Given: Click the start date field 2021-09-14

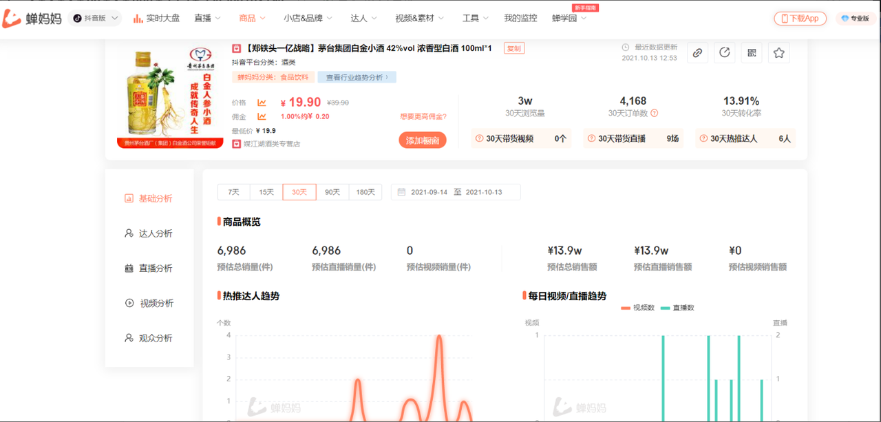Looking at the screenshot, I should pos(429,192).
